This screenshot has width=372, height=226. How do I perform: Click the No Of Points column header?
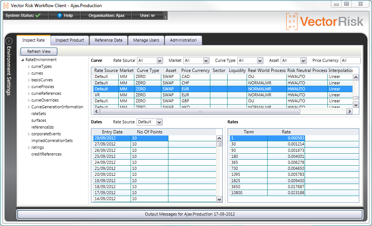point(150,132)
